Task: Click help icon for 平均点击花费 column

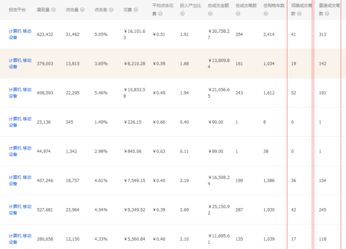Action: [160, 13]
